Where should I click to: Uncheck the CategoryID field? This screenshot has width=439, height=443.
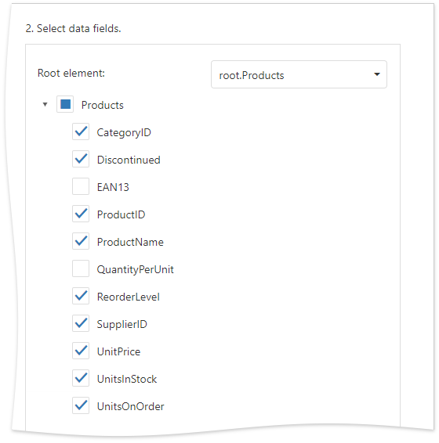(x=81, y=131)
